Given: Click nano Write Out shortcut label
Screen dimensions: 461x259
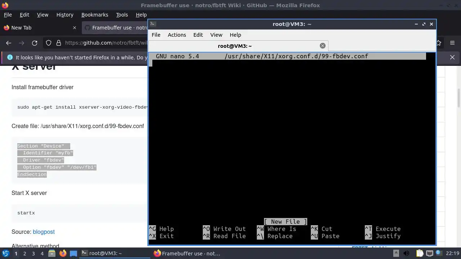Looking at the screenshot, I should click(x=229, y=229).
